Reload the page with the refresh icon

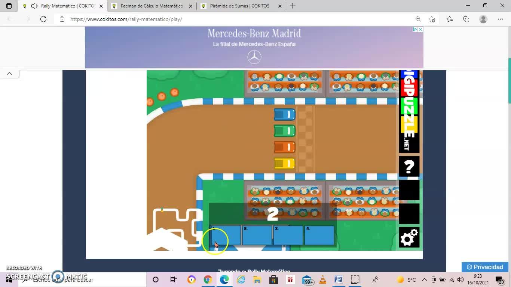coord(43,19)
